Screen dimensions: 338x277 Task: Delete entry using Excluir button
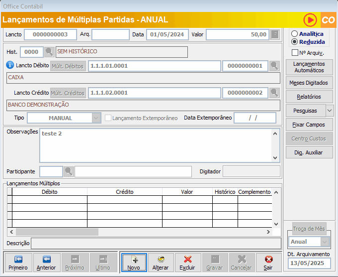coord(187,263)
